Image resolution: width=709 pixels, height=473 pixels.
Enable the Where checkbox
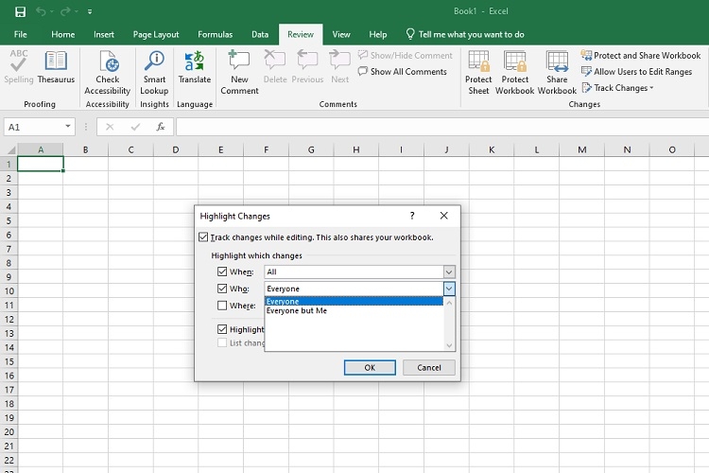point(222,306)
